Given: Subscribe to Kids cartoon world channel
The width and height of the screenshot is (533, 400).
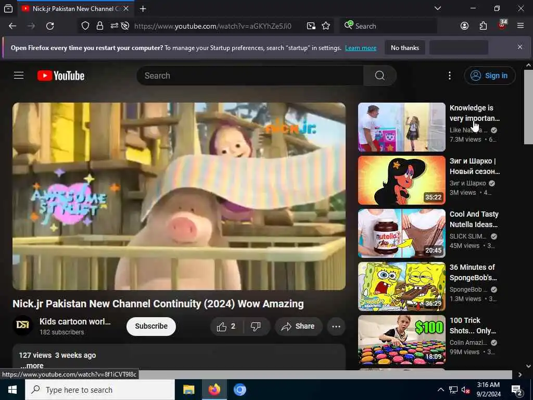Looking at the screenshot, I should pos(151,327).
